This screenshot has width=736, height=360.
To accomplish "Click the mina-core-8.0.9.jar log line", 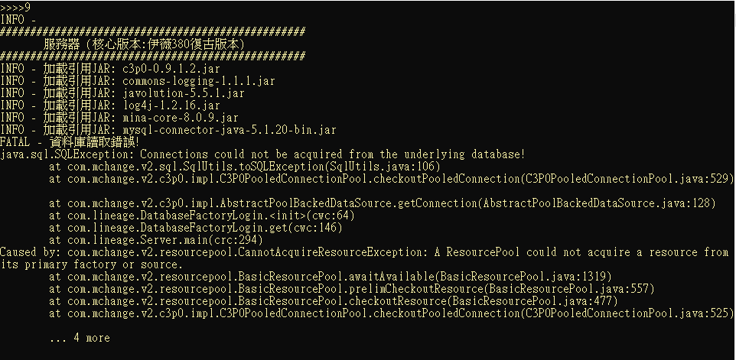I will point(119,118).
